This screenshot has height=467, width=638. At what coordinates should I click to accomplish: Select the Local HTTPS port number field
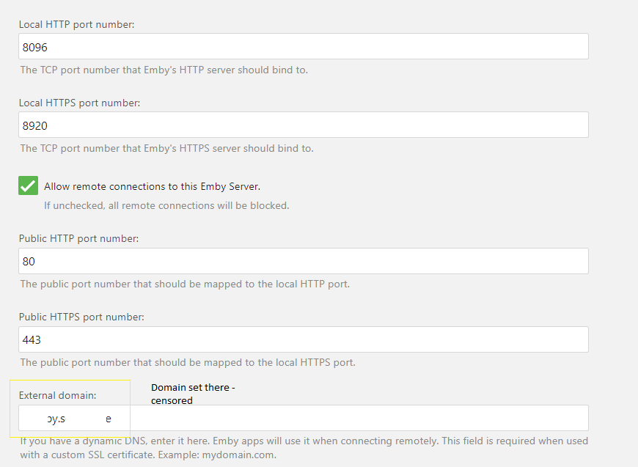[x=303, y=125]
